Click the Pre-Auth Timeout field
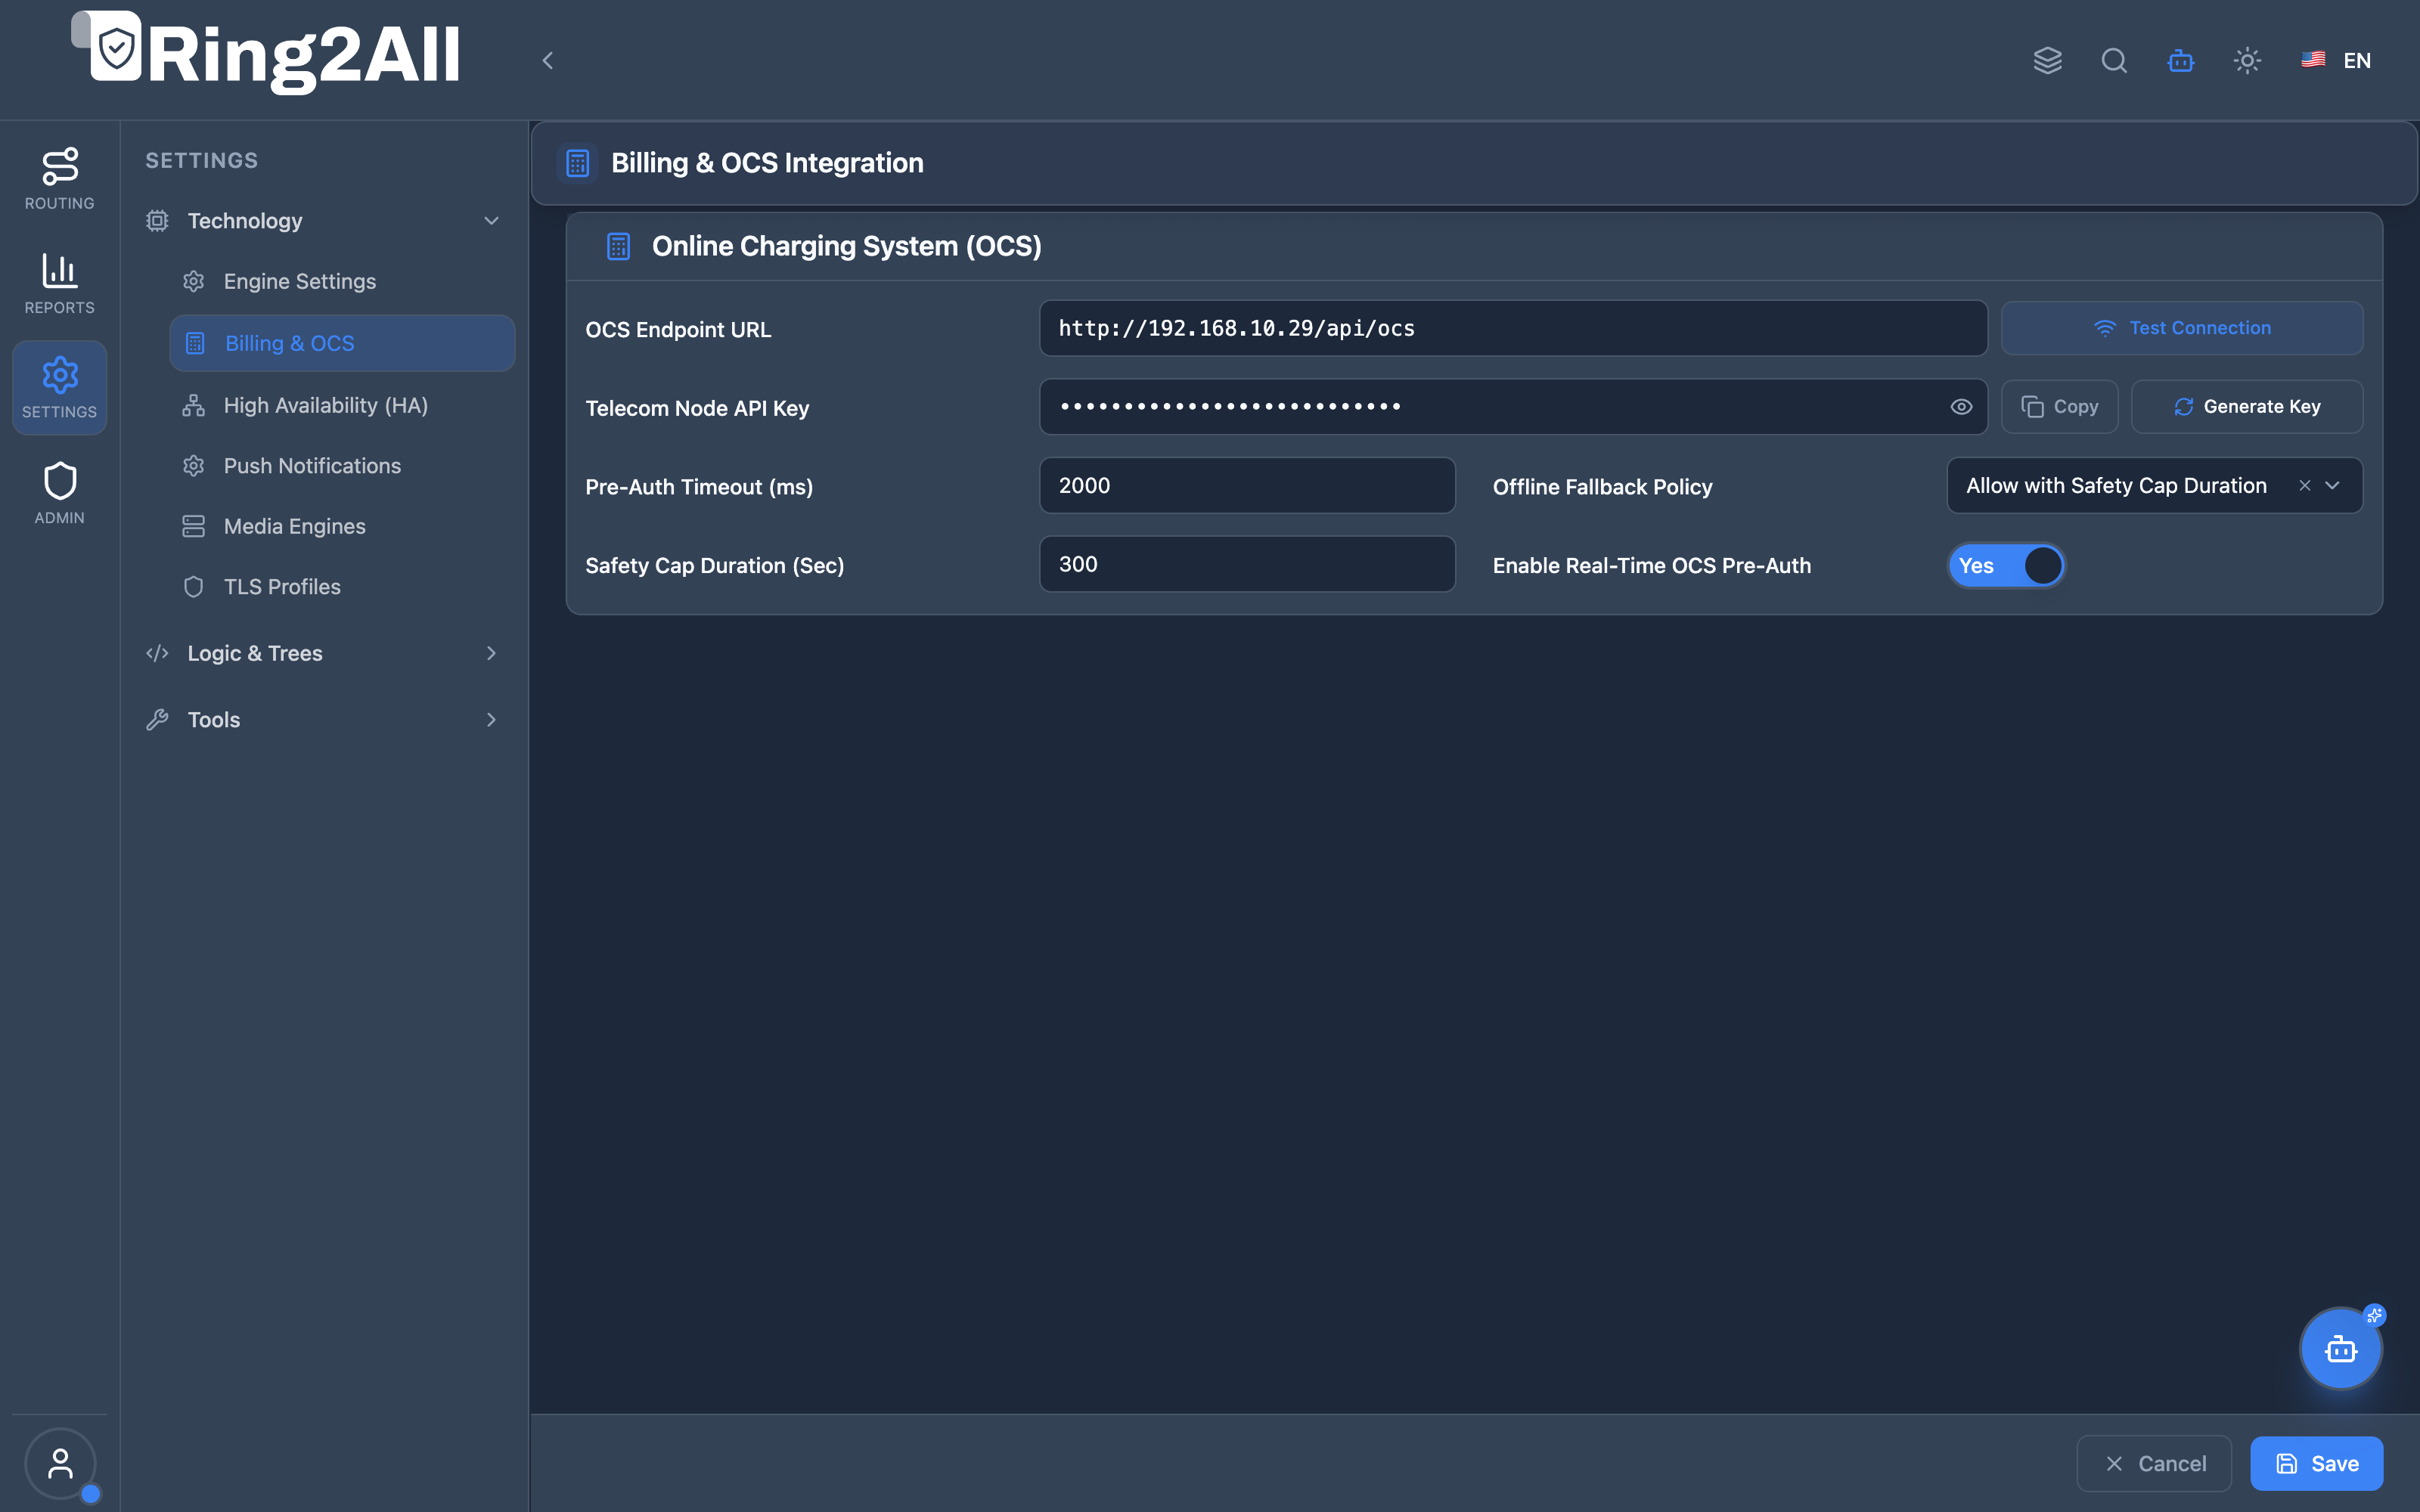Image resolution: width=2420 pixels, height=1512 pixels. (x=1246, y=485)
